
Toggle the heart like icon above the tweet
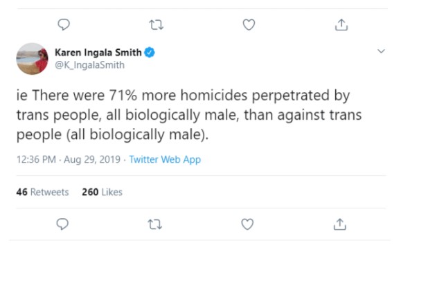click(249, 25)
